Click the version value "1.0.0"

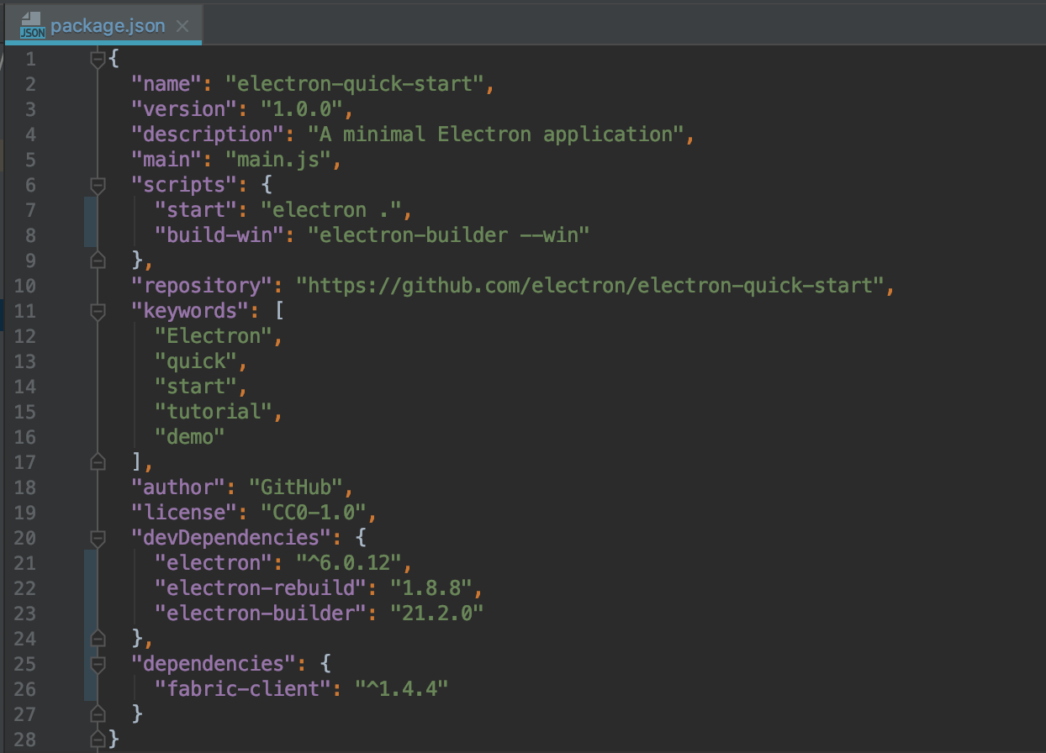click(x=303, y=109)
